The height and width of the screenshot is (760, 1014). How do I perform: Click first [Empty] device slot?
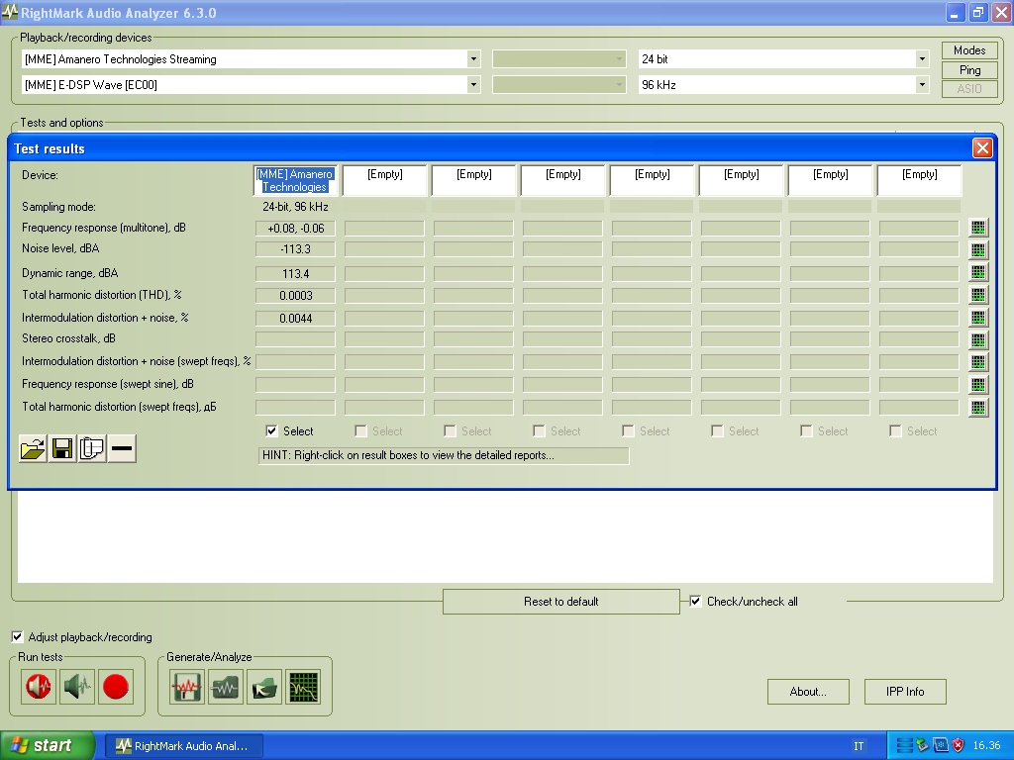385,180
